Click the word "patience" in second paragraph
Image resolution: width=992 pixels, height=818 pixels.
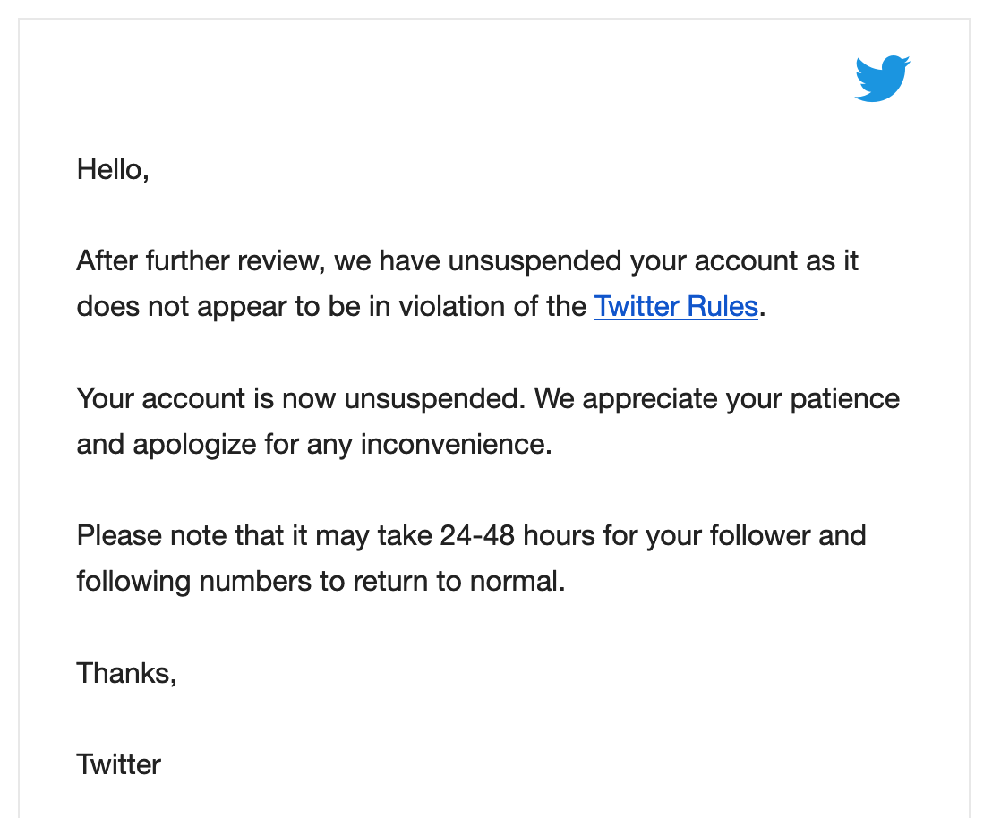point(844,398)
